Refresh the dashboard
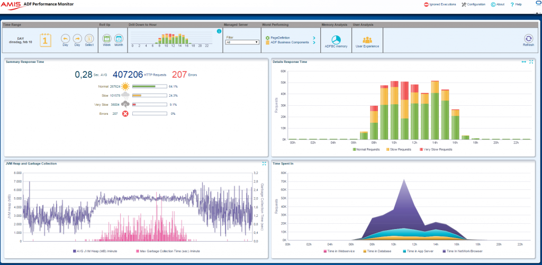This screenshot has height=265, width=542. tap(528, 39)
